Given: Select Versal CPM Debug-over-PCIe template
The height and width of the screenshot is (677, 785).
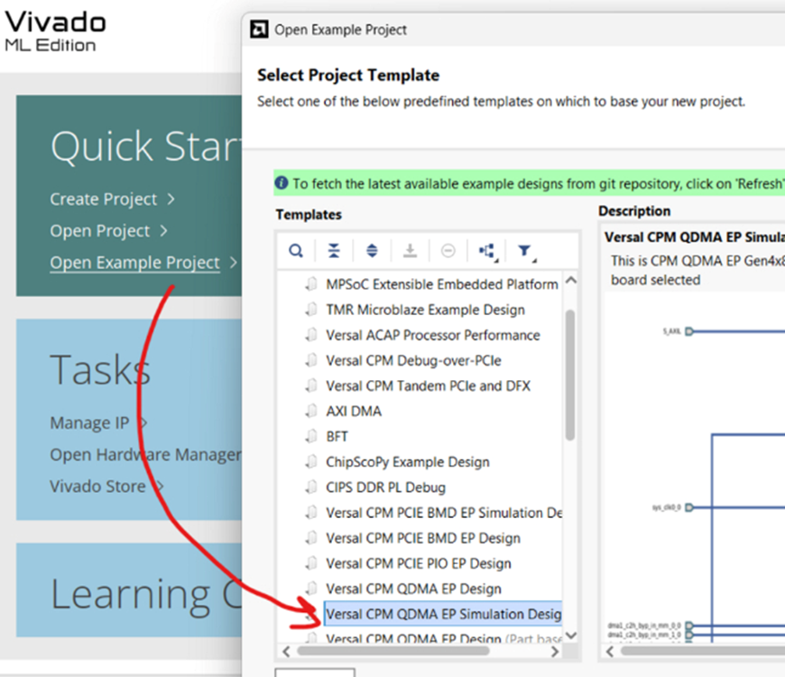Looking at the screenshot, I should [x=413, y=360].
